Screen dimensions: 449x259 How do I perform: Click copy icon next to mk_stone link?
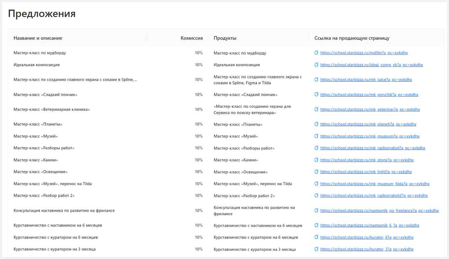(316, 160)
